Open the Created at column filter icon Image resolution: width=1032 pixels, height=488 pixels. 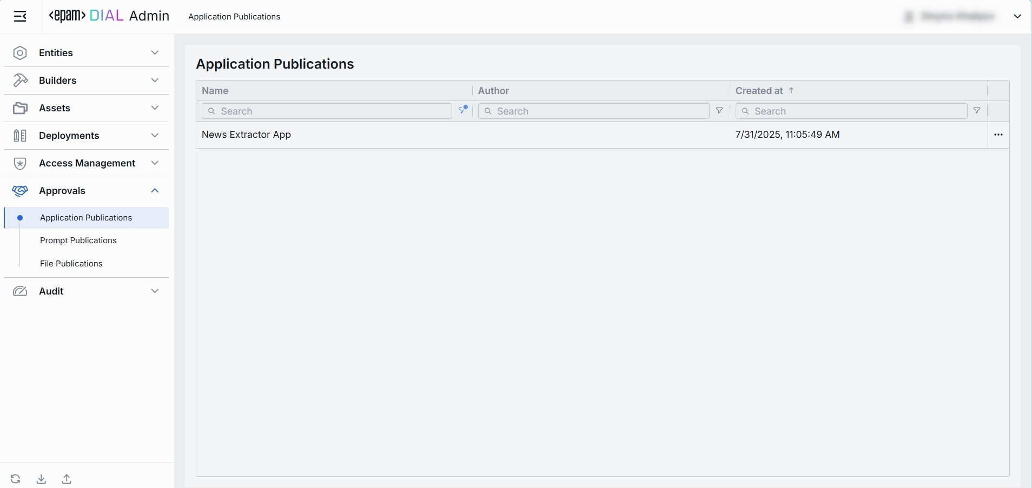point(977,111)
